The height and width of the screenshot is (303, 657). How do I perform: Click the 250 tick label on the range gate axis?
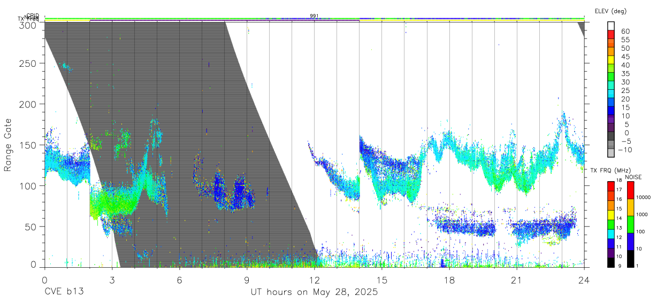click(28, 63)
